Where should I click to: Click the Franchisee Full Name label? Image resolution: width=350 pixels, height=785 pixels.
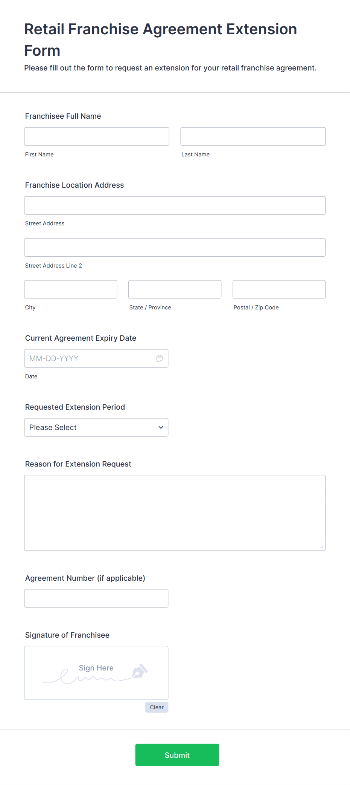[x=63, y=116]
